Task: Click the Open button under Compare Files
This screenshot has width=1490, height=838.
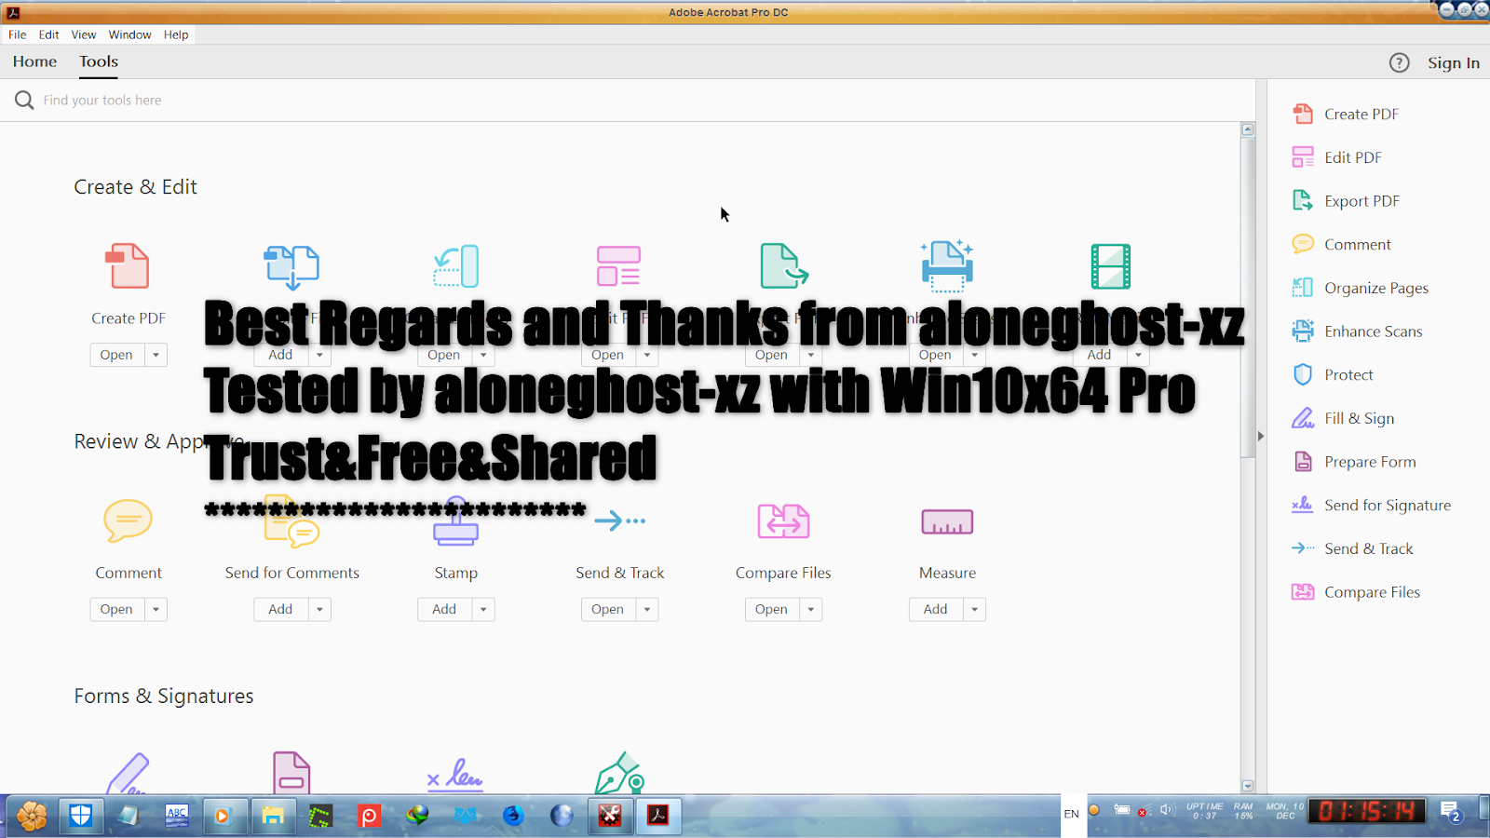Action: coord(772,609)
